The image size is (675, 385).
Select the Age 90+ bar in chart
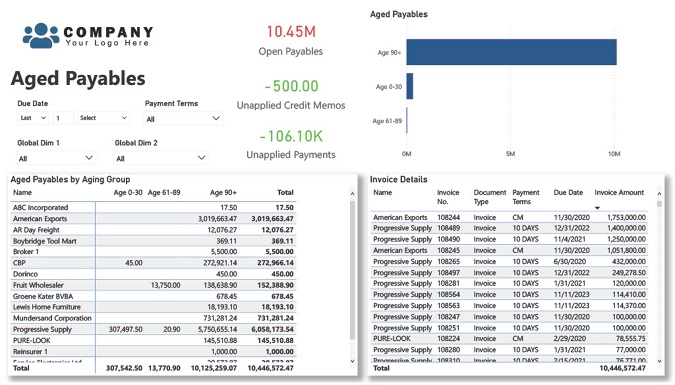[511, 52]
